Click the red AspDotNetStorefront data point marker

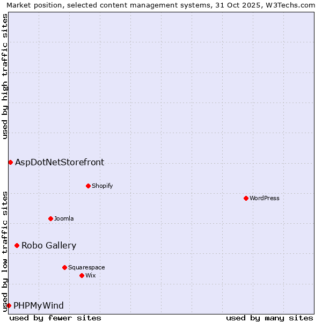click(x=10, y=162)
